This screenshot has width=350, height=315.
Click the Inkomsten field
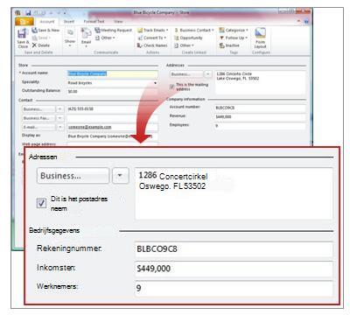pyautogui.click(x=234, y=269)
